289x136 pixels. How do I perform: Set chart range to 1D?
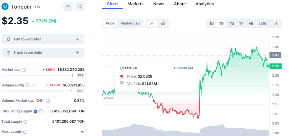click(x=212, y=23)
